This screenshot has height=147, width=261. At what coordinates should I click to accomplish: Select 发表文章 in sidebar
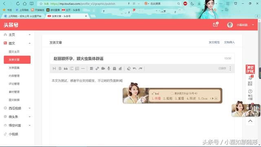coord(17,60)
